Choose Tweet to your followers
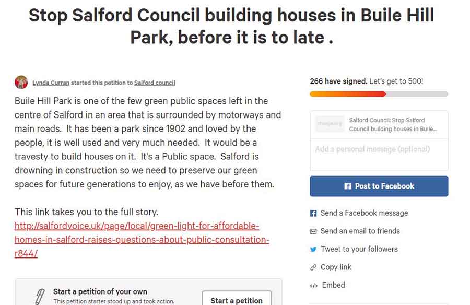 359,249
